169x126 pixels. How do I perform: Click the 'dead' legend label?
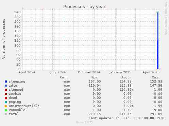tap(13, 98)
